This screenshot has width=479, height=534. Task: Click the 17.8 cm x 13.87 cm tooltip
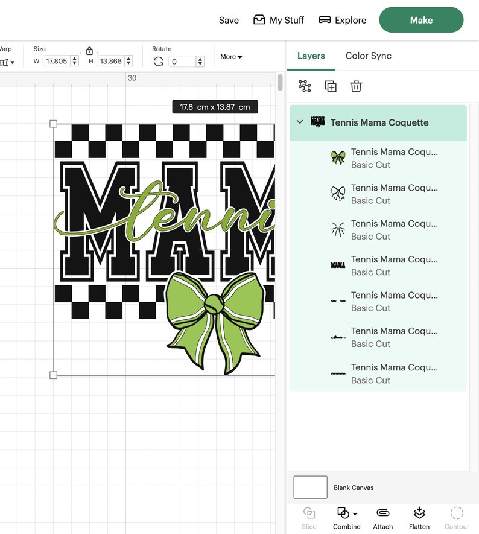click(x=215, y=107)
